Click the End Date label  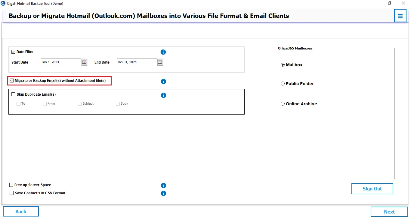point(102,62)
